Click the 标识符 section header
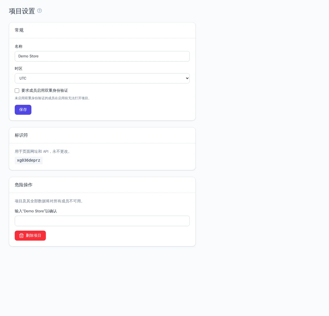The image size is (329, 316). [21, 135]
